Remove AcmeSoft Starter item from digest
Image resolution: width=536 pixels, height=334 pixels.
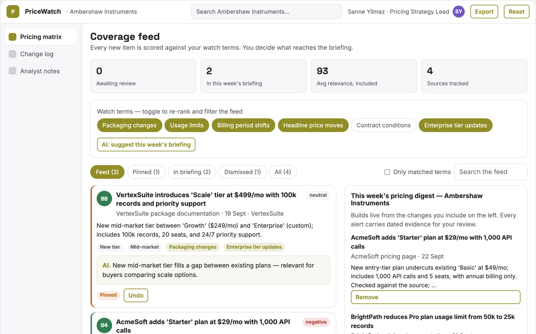click(435, 297)
